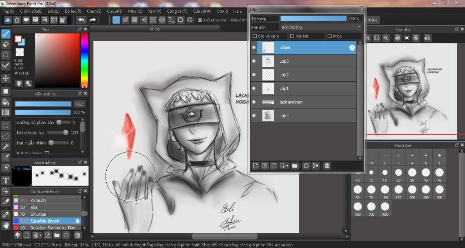Delete layer with trash icon in Lớp panel
The image size is (465, 248).
[327, 165]
